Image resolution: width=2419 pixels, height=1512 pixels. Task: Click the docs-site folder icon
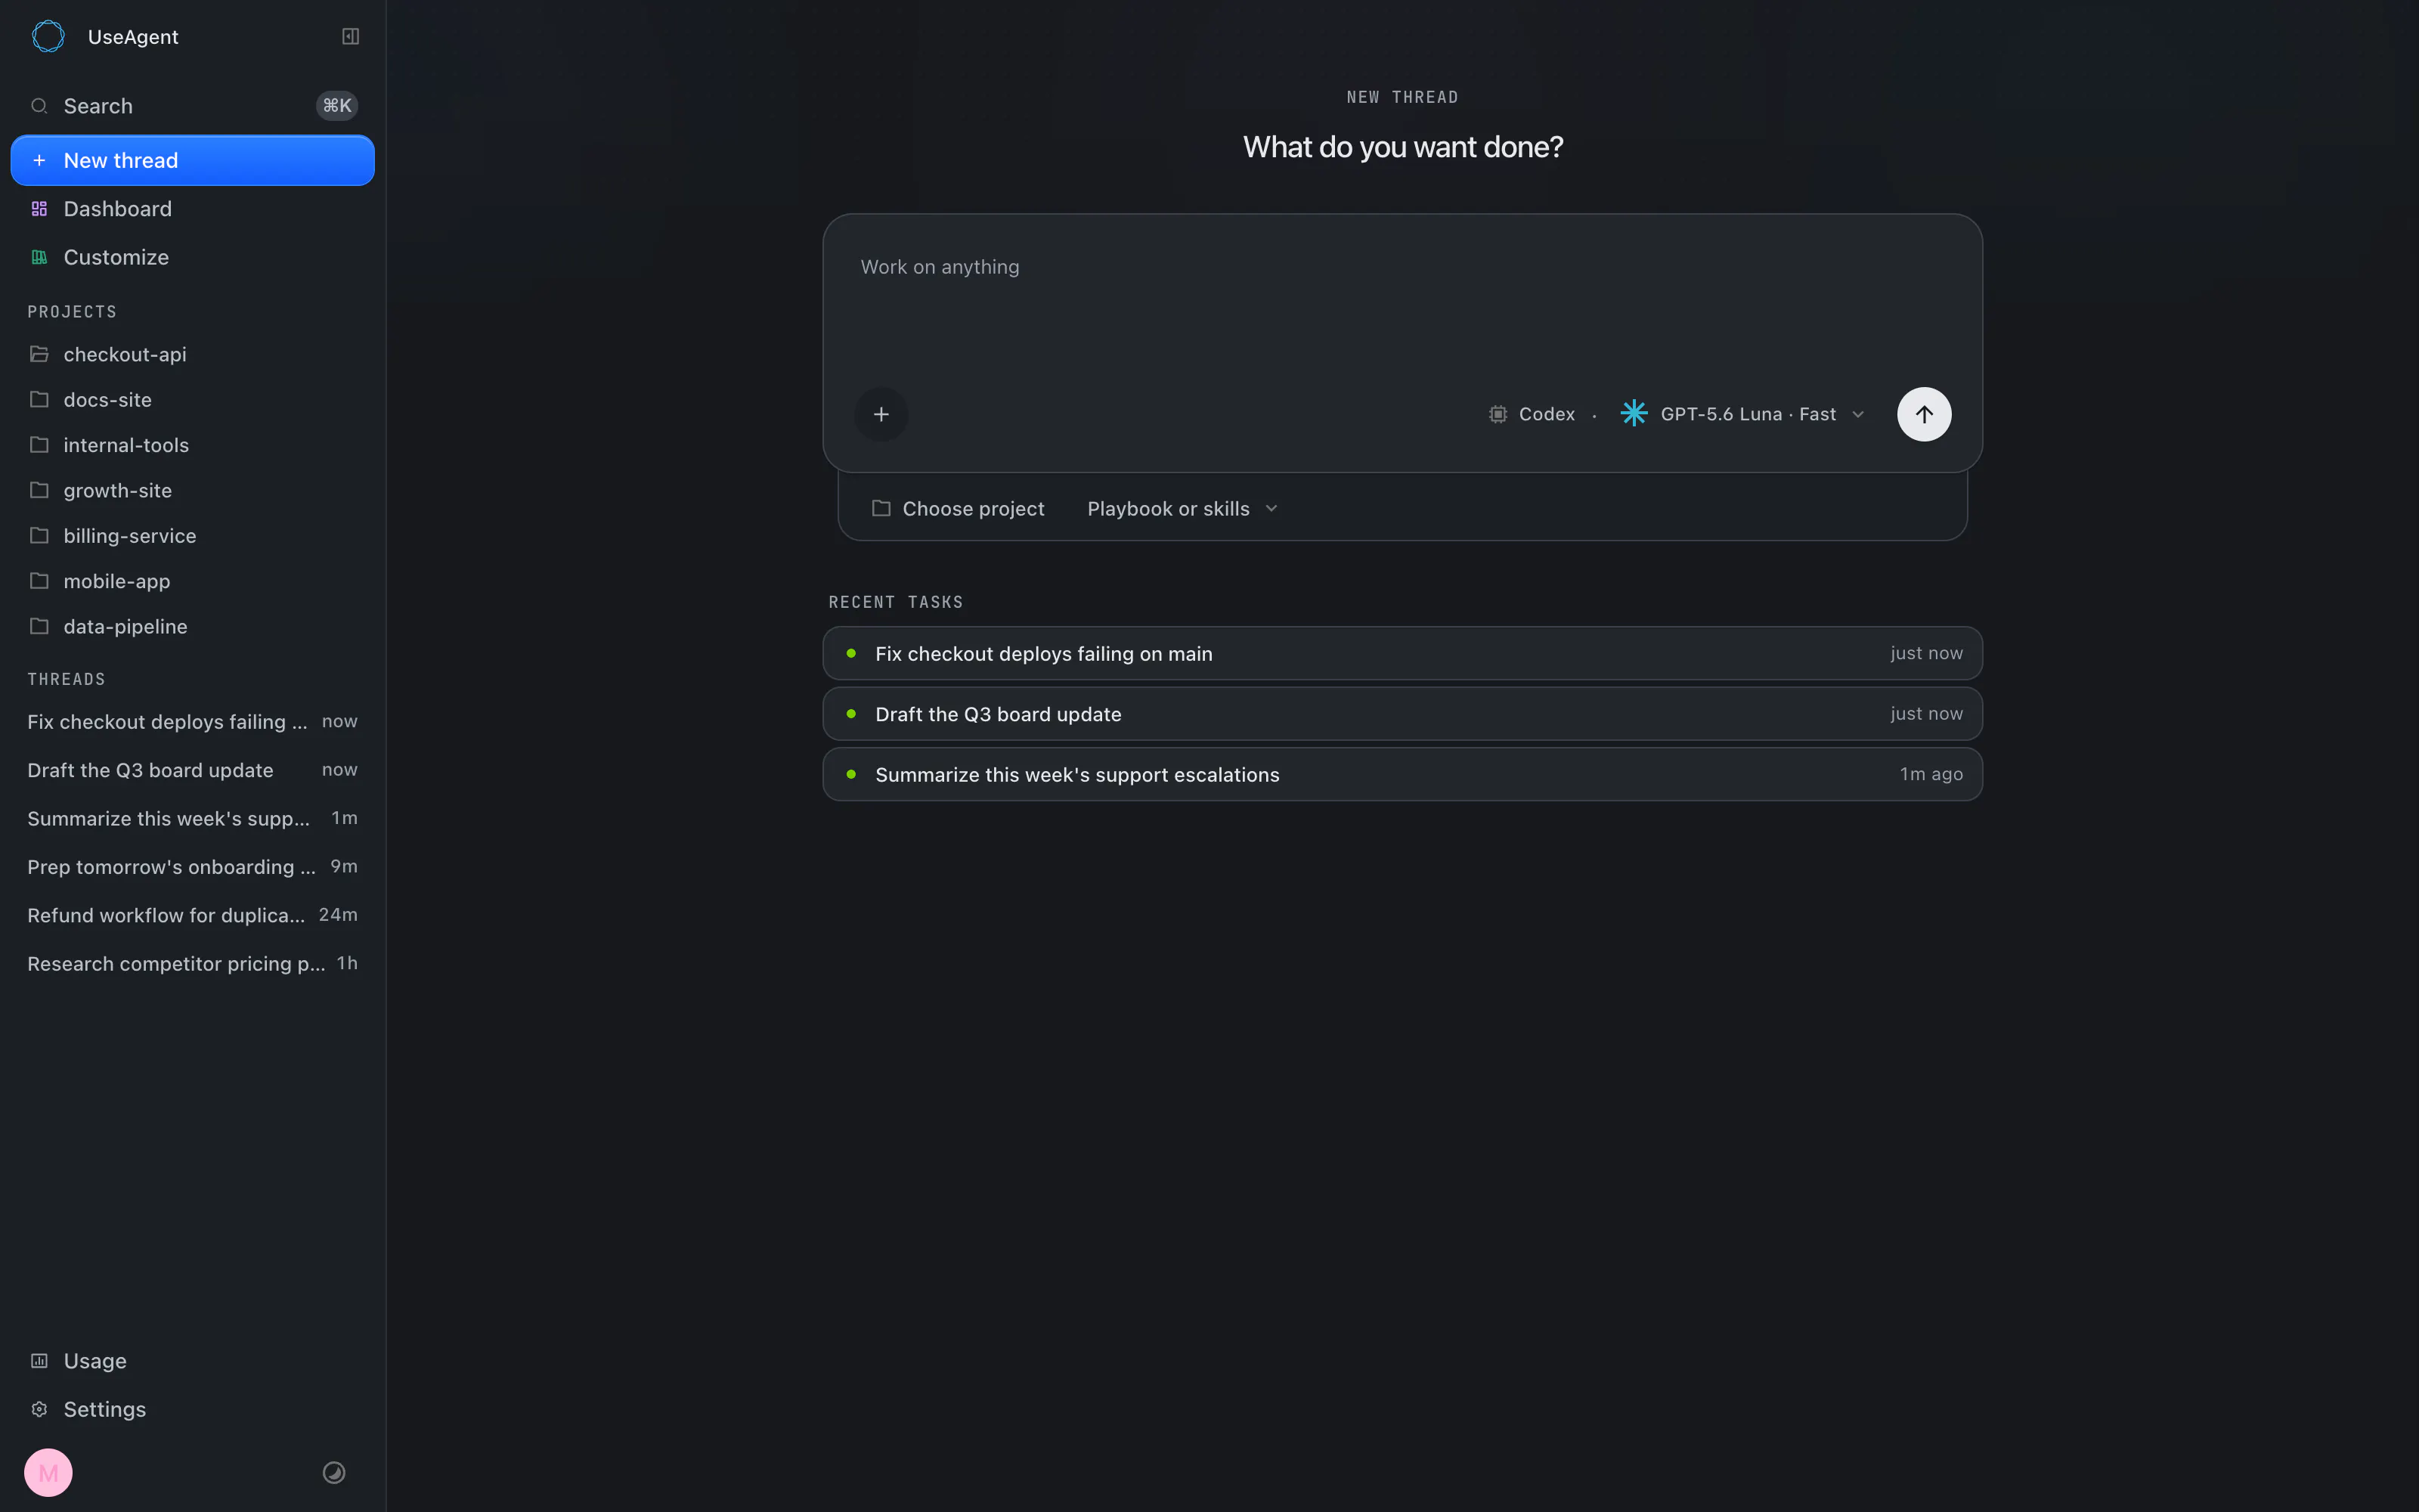point(39,399)
